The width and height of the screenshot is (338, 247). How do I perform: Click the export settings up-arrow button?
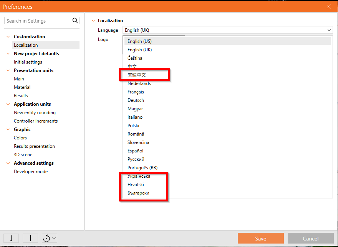click(x=30, y=238)
